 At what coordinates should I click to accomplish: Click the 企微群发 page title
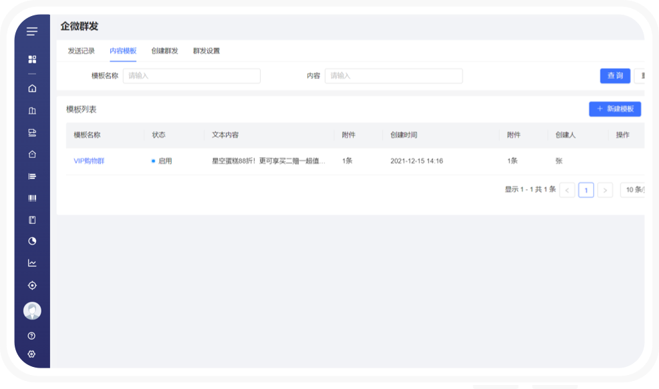(x=80, y=27)
